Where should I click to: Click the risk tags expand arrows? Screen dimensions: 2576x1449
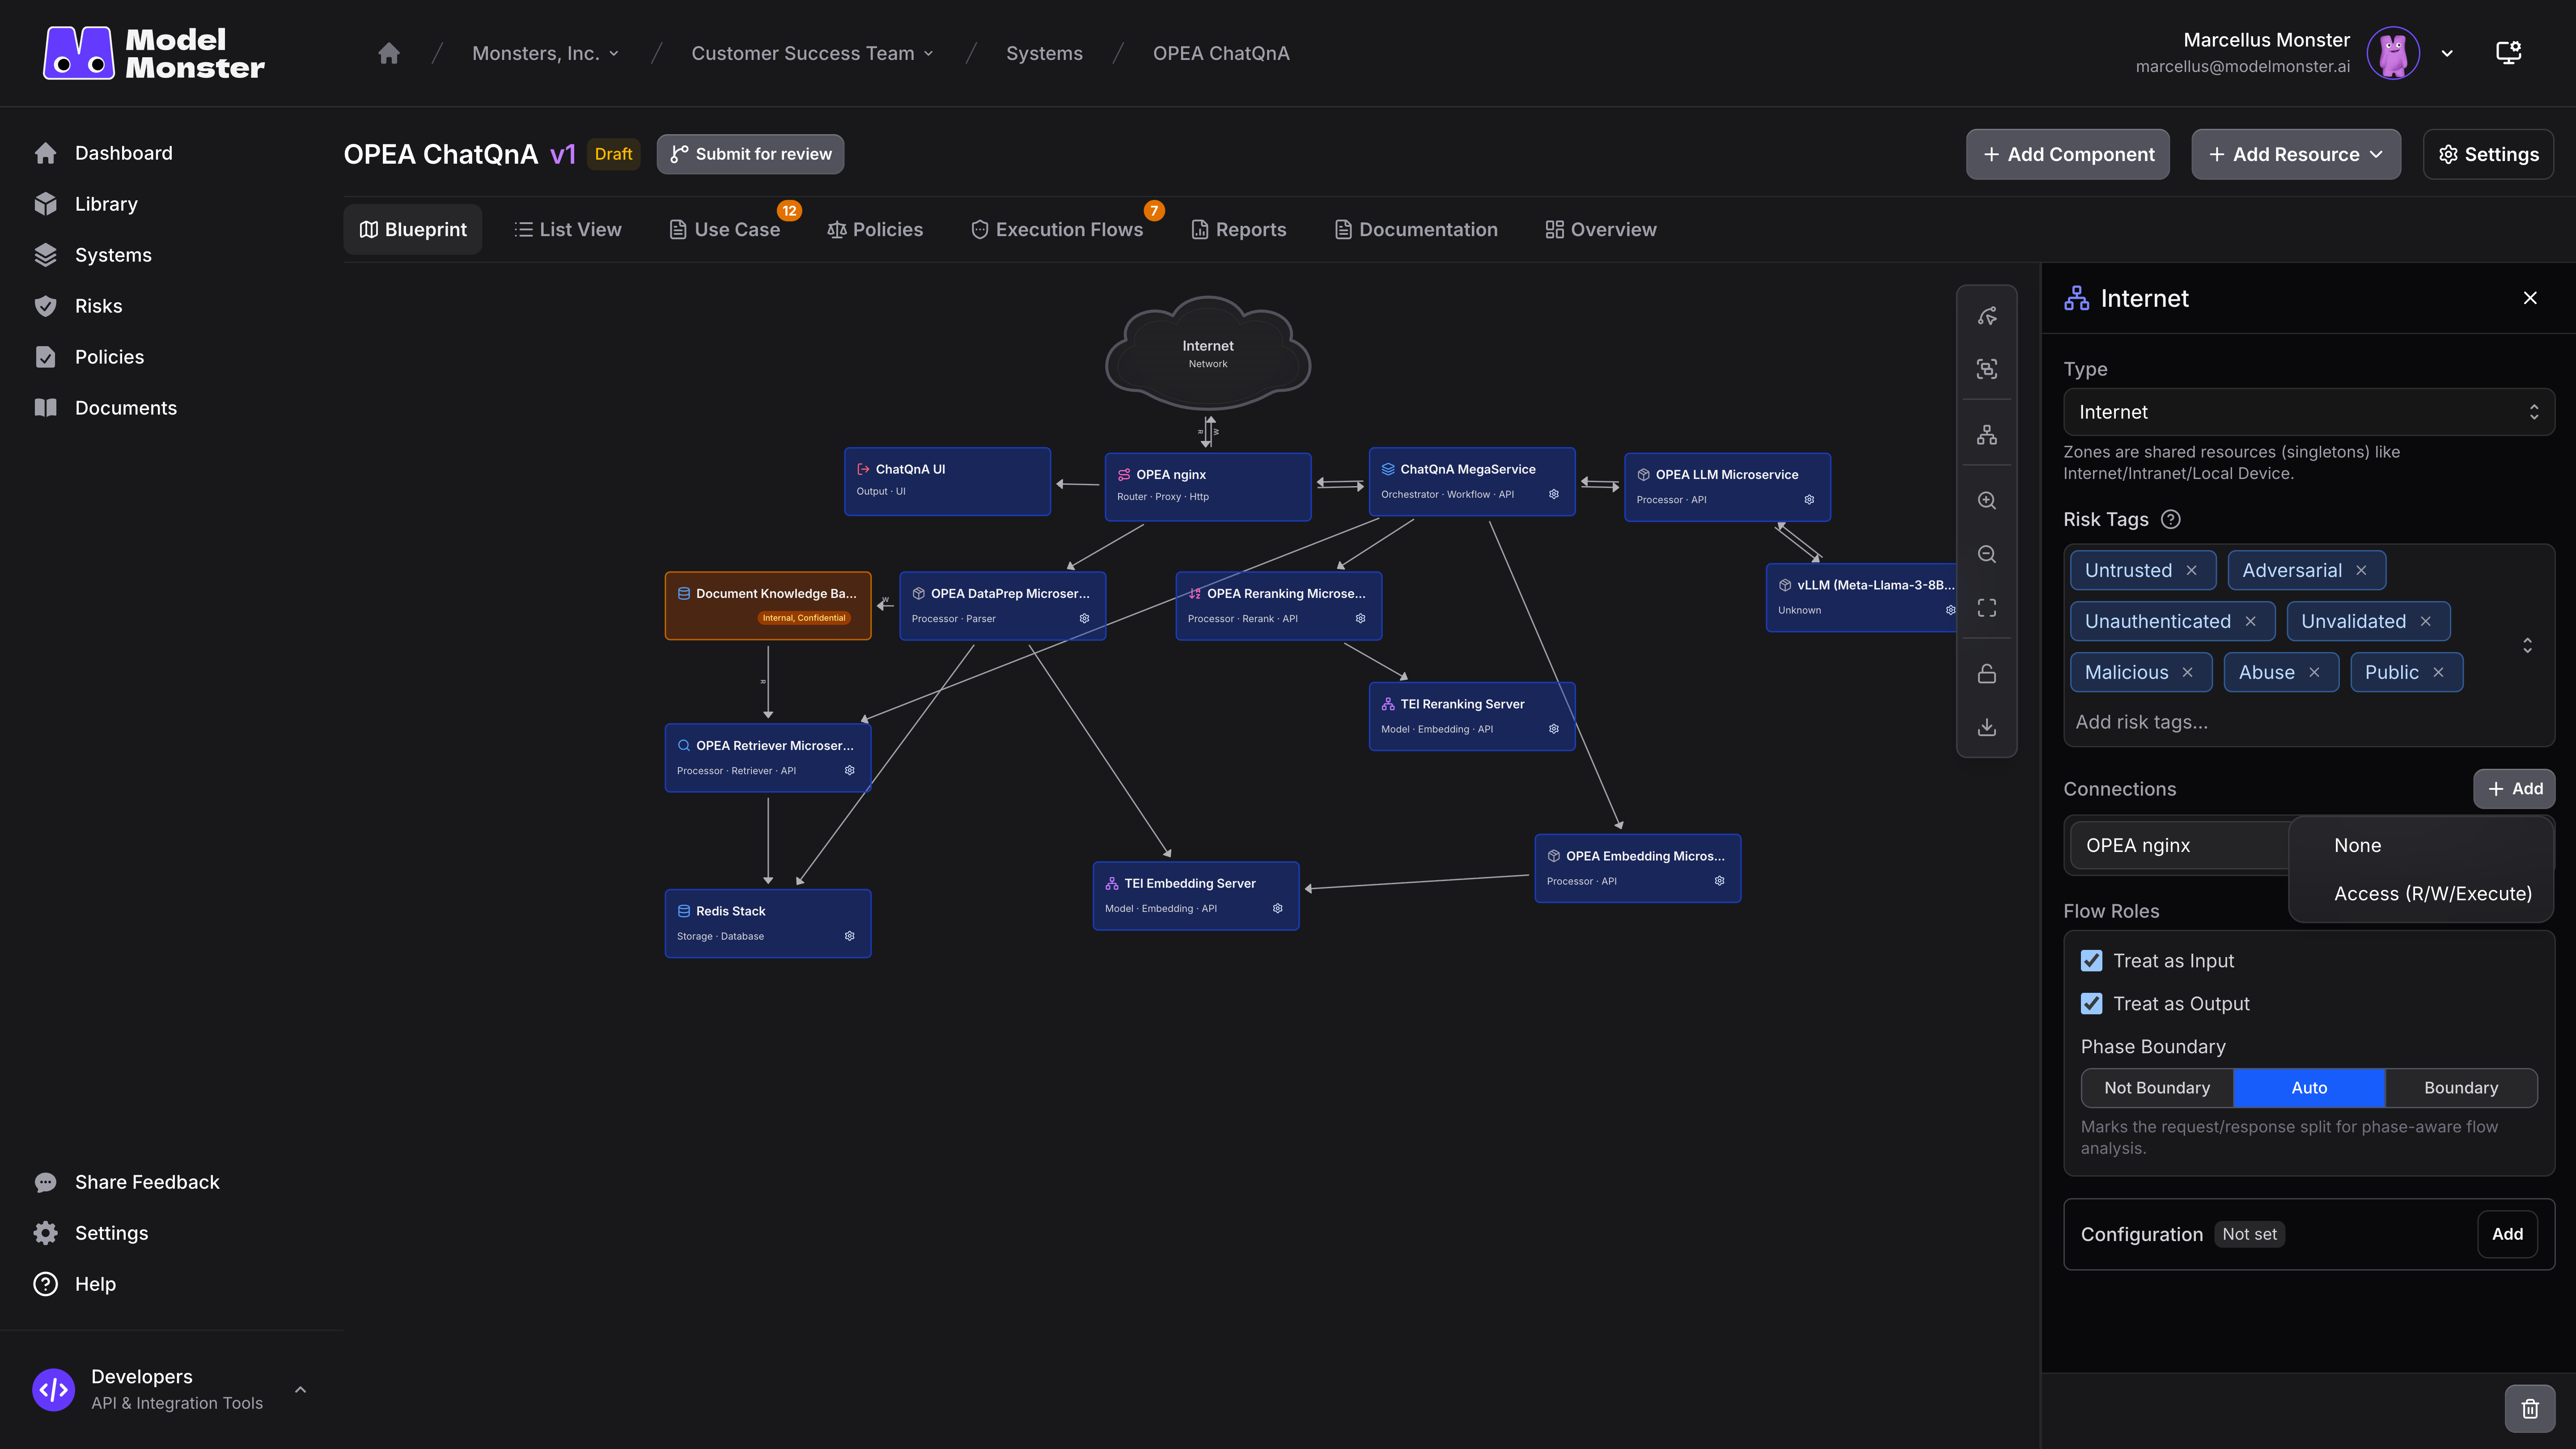coord(2527,646)
